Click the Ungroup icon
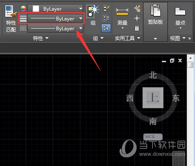This screenshot has width=195, height=166. [106, 8]
